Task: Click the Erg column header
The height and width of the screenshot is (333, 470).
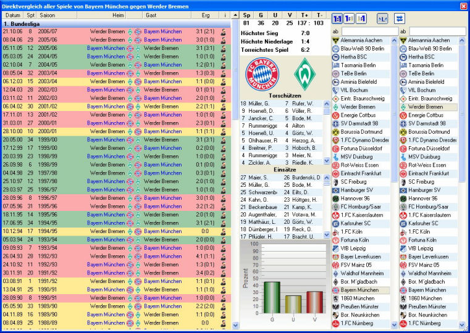Action: tap(205, 15)
